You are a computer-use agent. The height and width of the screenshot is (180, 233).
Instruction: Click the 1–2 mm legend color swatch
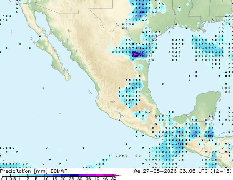point(23,175)
